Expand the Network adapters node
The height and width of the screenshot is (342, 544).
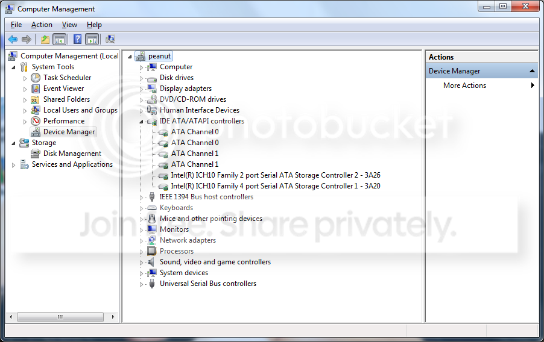click(x=141, y=241)
